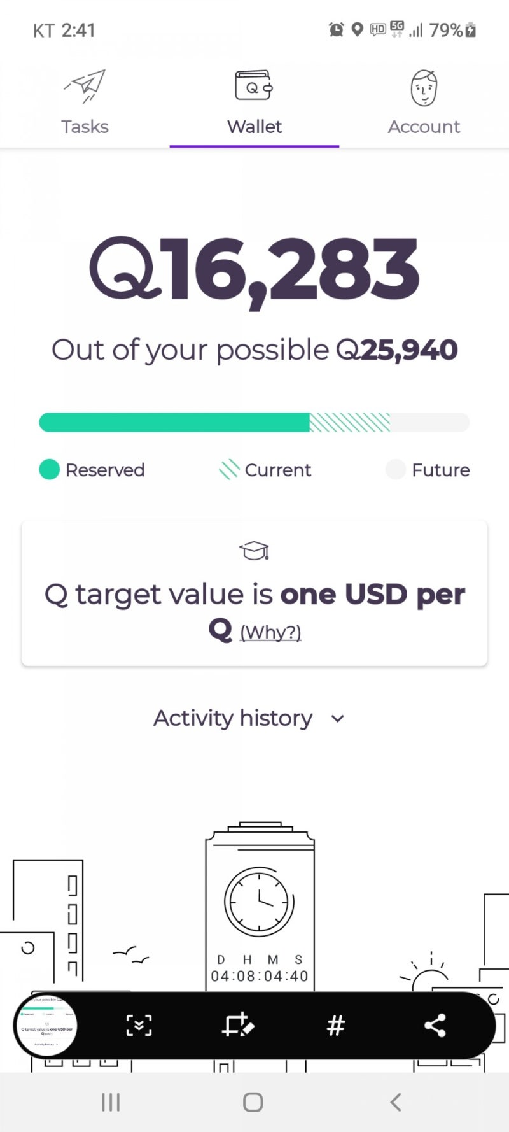
Task: Tap the Q balance progress bar
Action: click(254, 422)
